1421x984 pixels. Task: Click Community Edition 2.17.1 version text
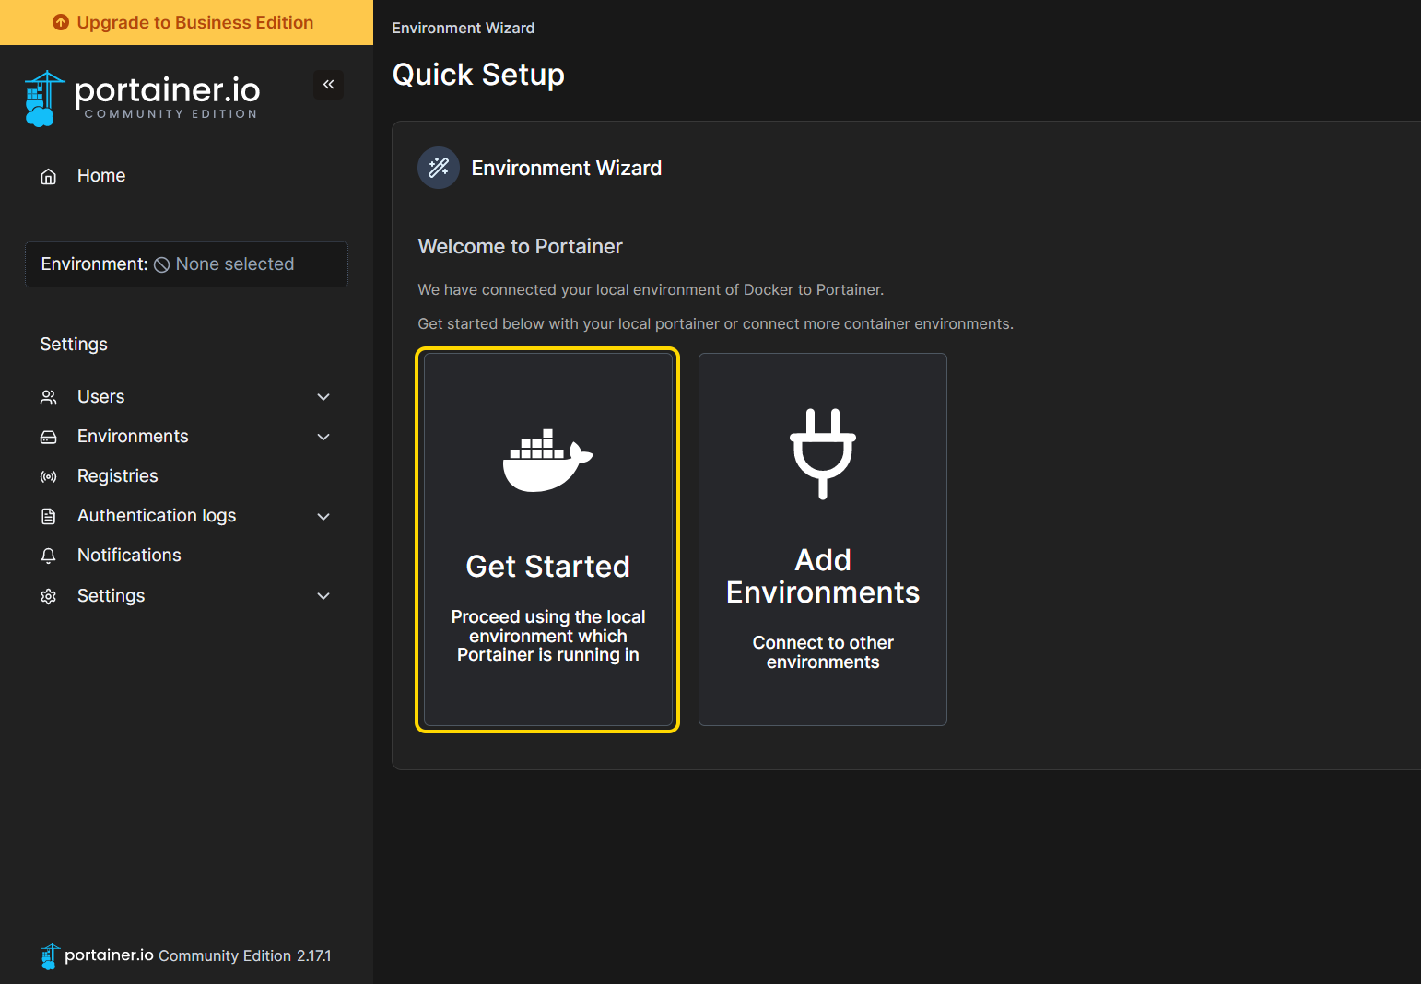click(x=244, y=956)
